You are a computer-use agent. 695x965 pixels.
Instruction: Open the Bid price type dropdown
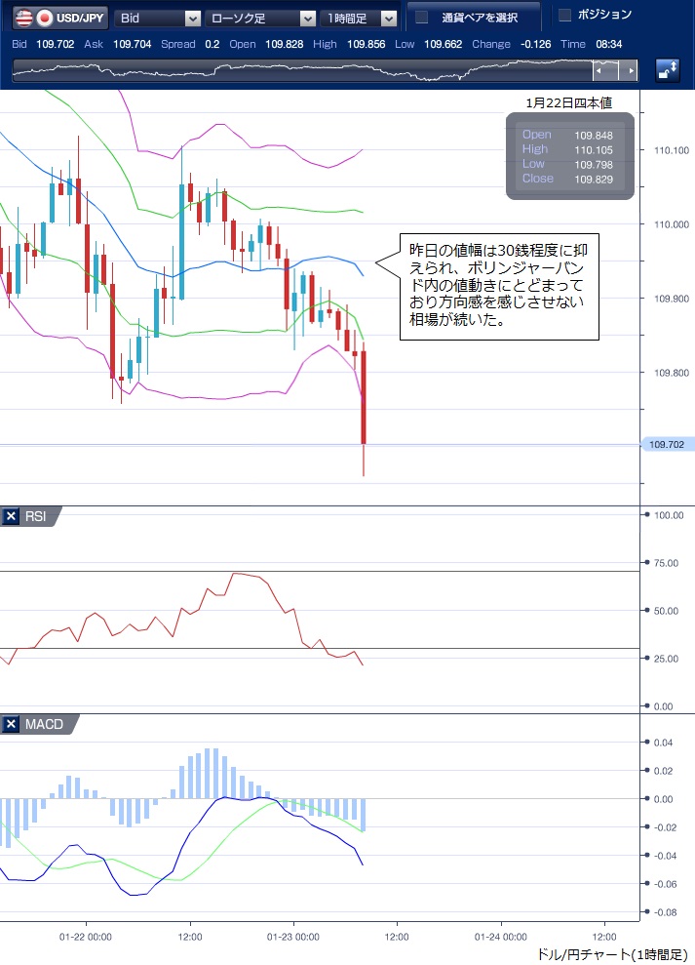tap(158, 18)
